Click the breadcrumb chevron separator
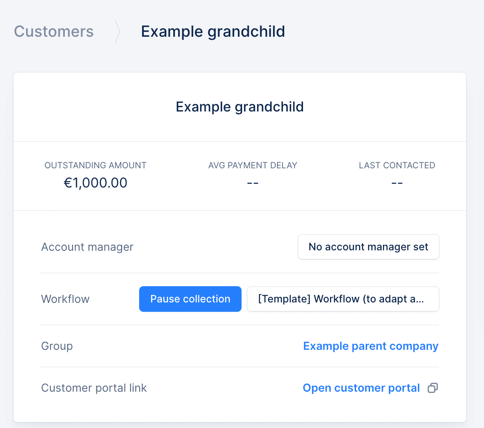The width and height of the screenshot is (484, 428). tap(117, 32)
